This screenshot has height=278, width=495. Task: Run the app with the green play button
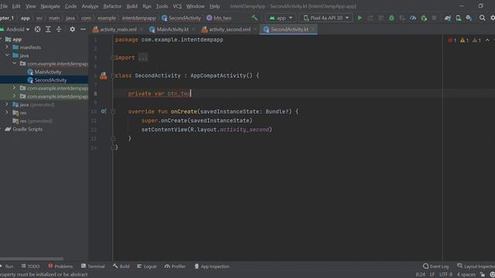tap(360, 18)
